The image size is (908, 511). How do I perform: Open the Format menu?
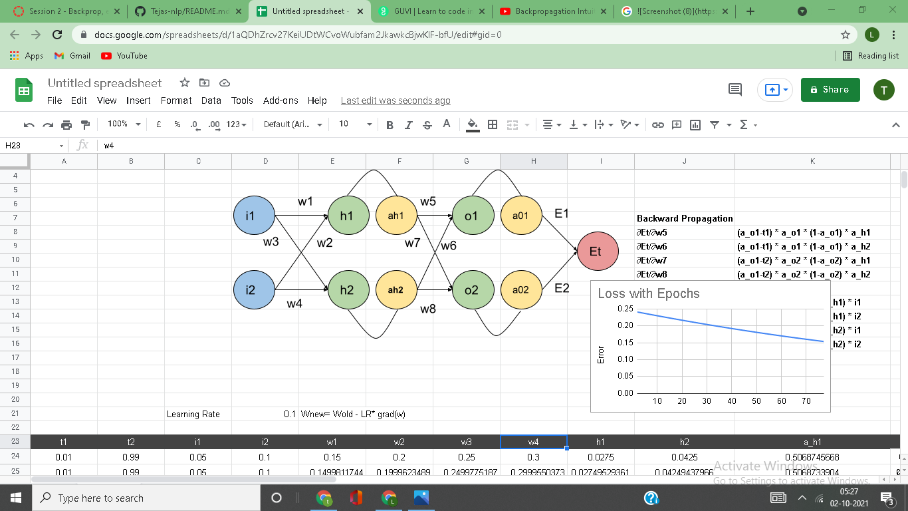(176, 100)
